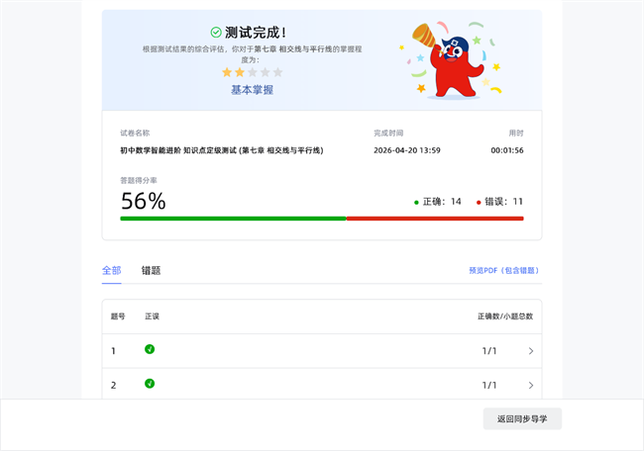This screenshot has width=644, height=451.
Task: Click the 56% score rate figure
Action: coord(143,201)
